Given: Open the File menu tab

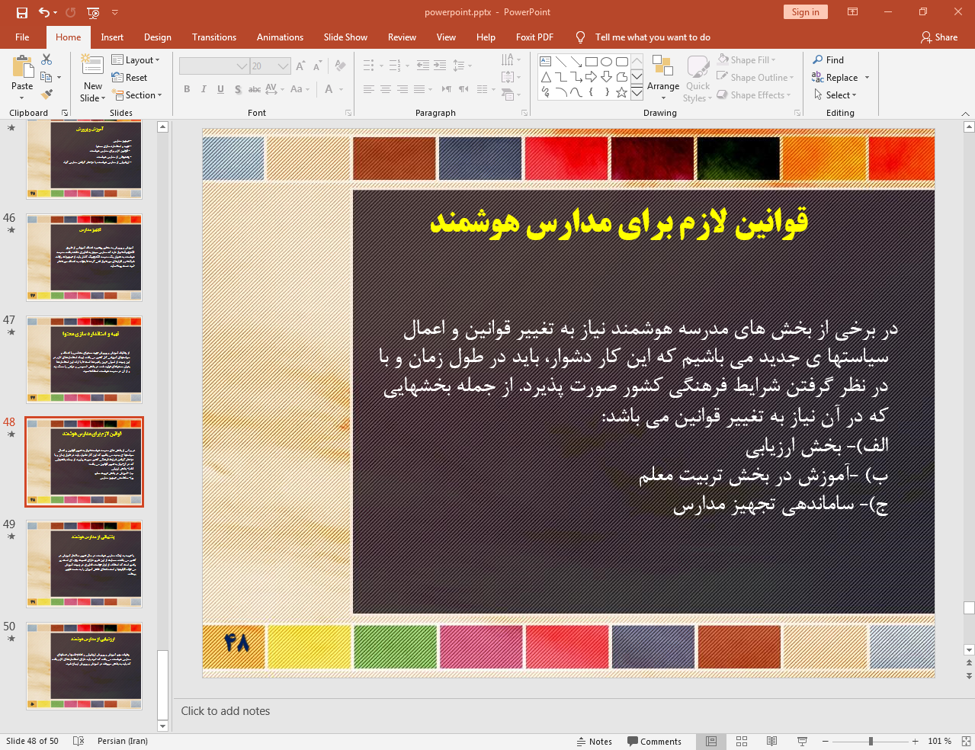Looking at the screenshot, I should pyautogui.click(x=22, y=37).
